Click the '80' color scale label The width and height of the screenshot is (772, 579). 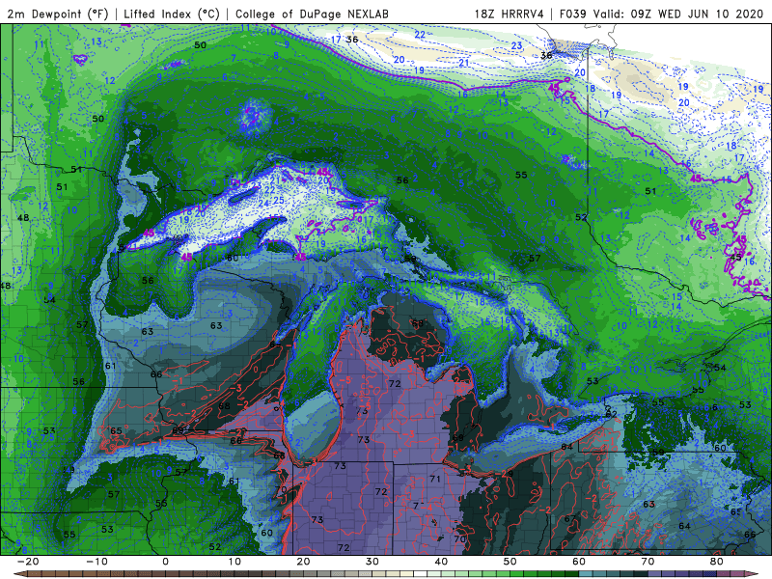717,562
